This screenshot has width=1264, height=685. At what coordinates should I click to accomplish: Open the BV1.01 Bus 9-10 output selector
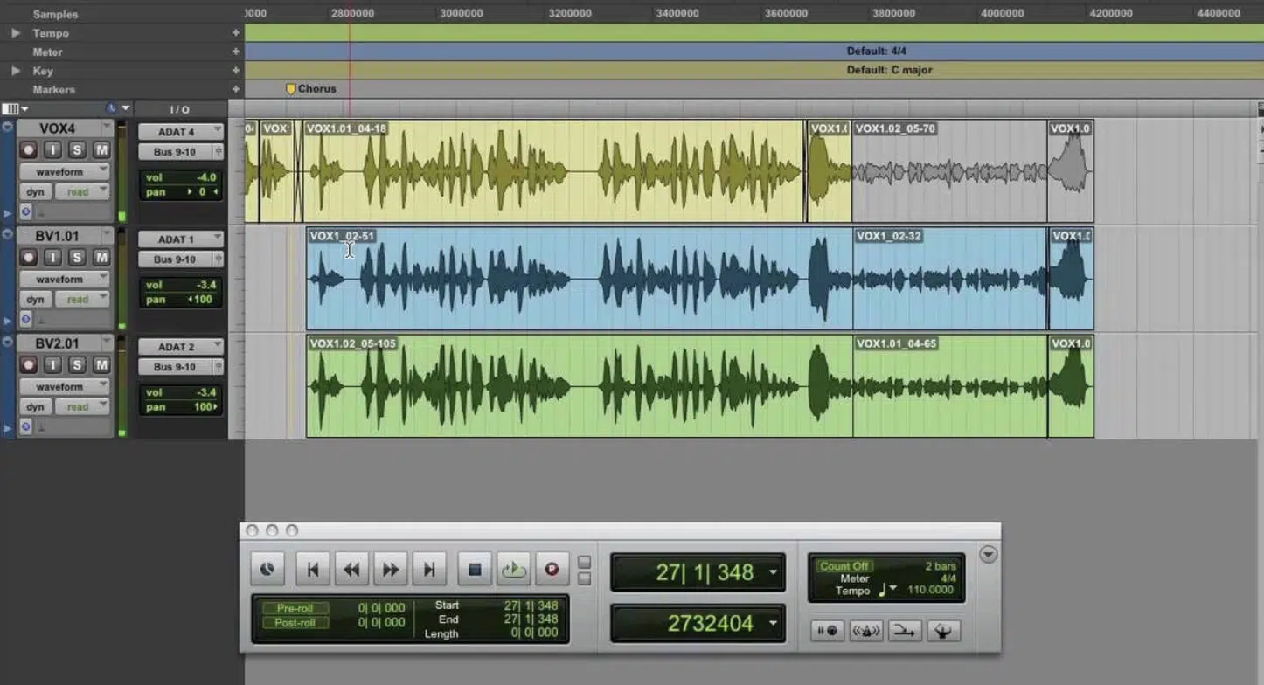(x=175, y=259)
